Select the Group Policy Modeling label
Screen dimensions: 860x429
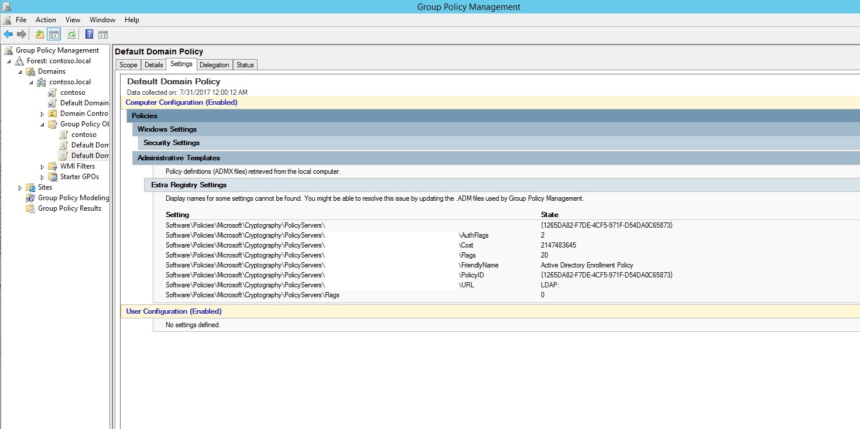point(73,198)
